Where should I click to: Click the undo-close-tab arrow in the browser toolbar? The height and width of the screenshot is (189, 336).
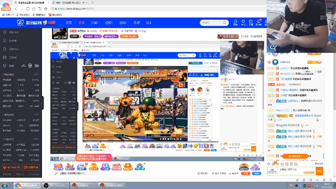point(39,9)
